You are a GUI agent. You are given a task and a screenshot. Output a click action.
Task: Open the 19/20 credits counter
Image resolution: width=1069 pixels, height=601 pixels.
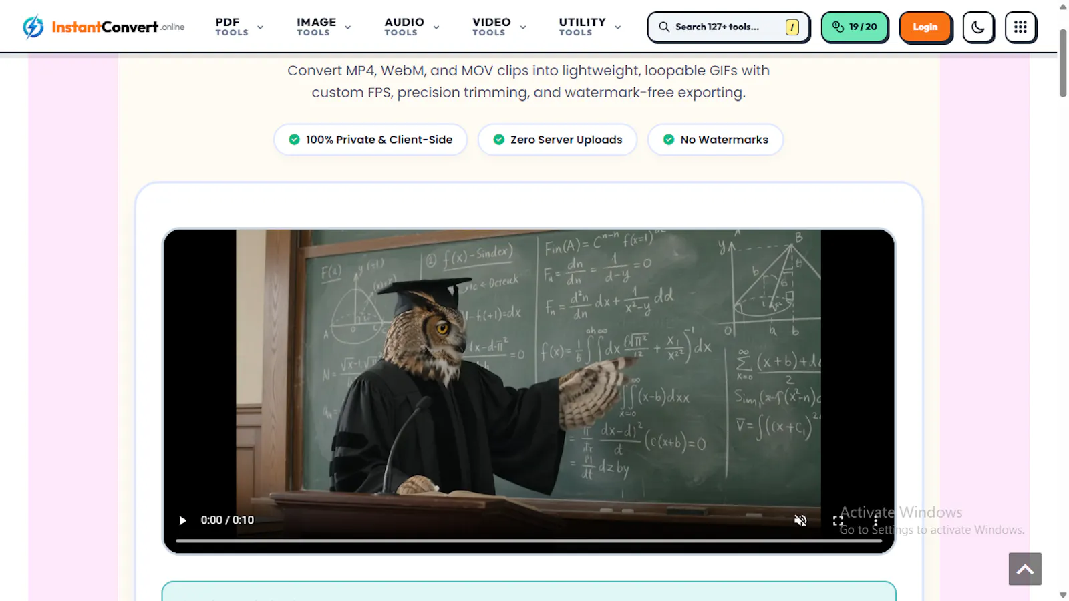(855, 27)
